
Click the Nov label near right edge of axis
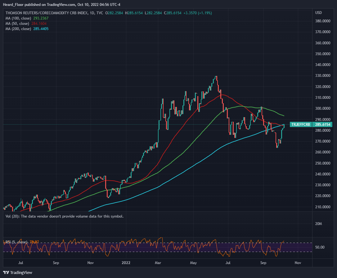click(298, 263)
